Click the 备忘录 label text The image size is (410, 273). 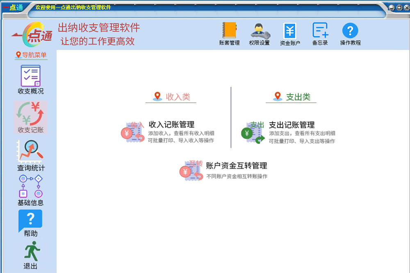[320, 43]
